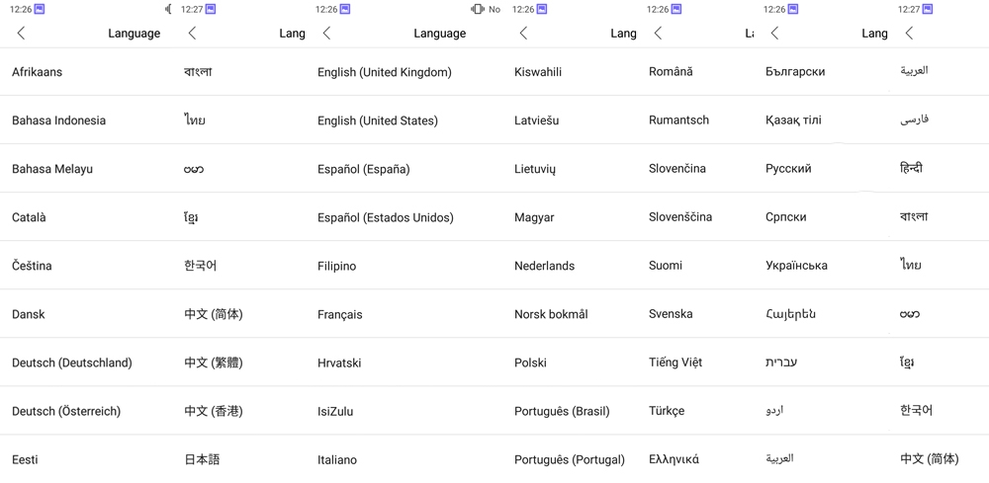Pick Deutsch (Österreich) as language
Viewport: 989px width, 483px height.
click(66, 411)
